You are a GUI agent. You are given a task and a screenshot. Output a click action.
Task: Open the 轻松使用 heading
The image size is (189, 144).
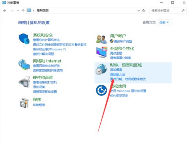(118, 86)
